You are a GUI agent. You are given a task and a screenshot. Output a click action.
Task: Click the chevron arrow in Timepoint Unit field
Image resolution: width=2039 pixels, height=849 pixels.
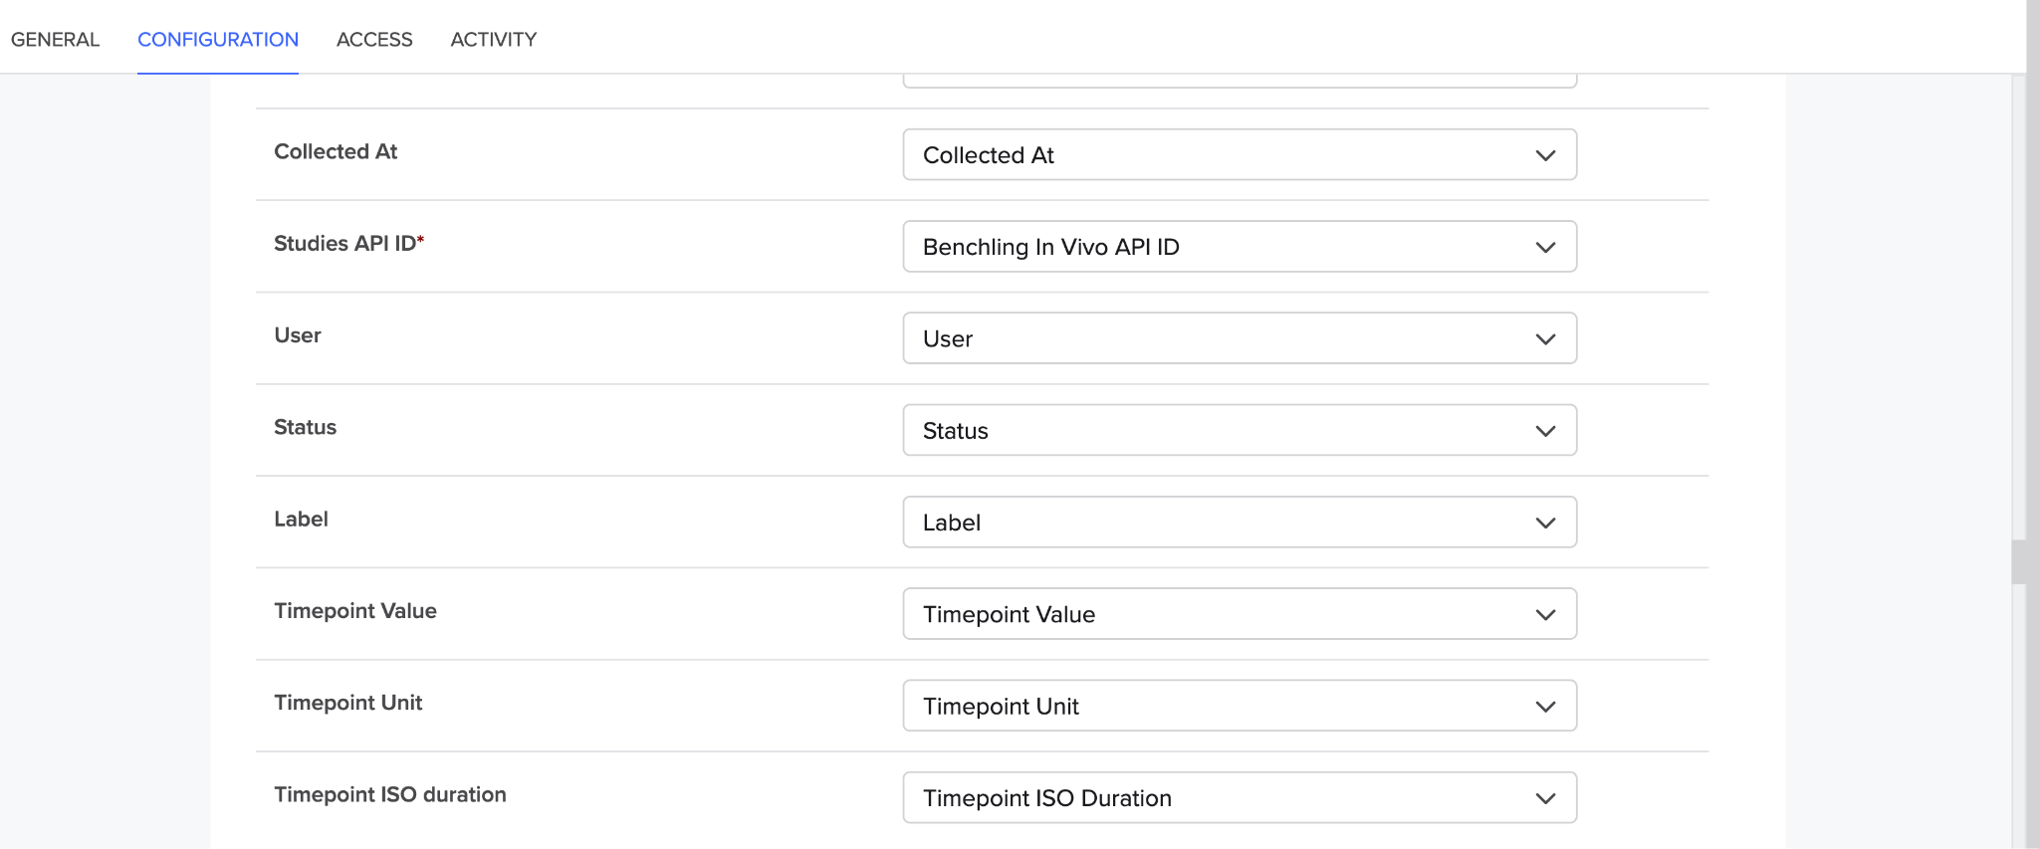click(1545, 707)
